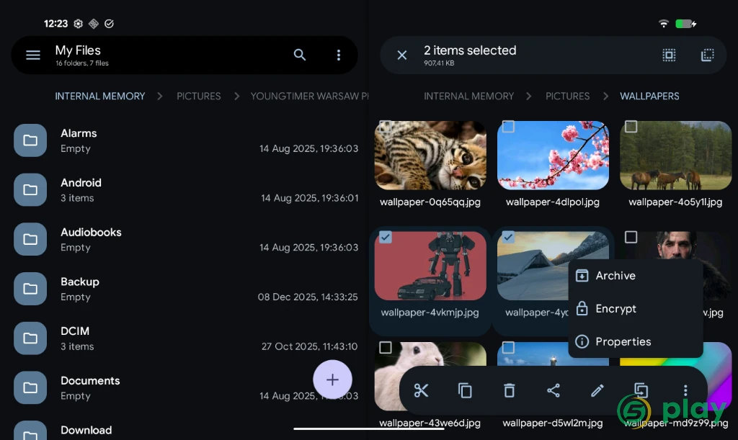Cut selected files with scissors icon
This screenshot has height=440, width=738.
coord(421,390)
